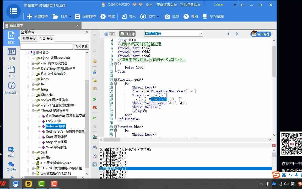Click the 导入 import icon
Viewport: 302px width, 189px height.
coord(124,16)
